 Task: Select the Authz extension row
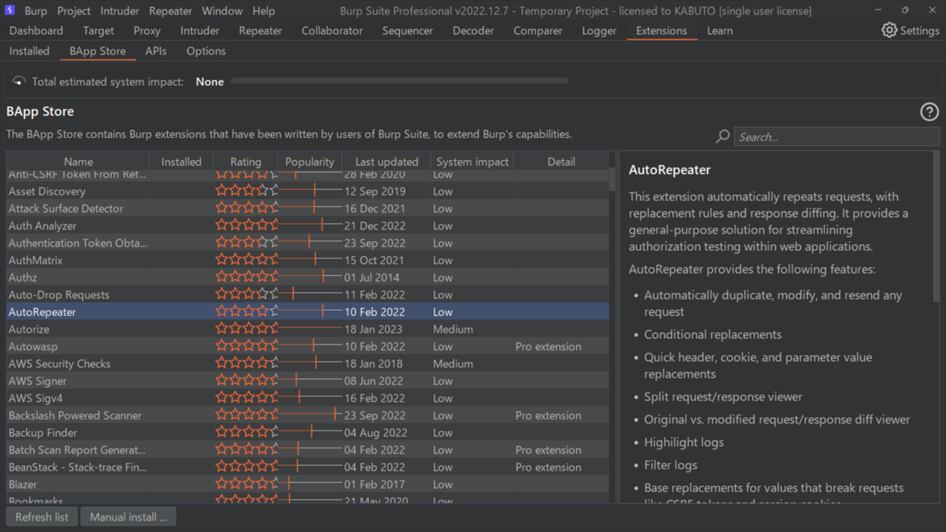click(x=307, y=277)
